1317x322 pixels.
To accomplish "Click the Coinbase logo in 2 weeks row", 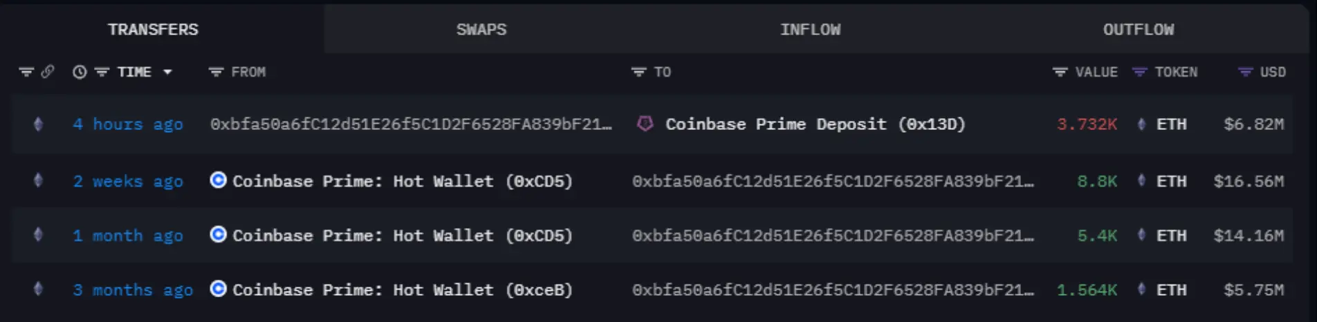I will 218,181.
